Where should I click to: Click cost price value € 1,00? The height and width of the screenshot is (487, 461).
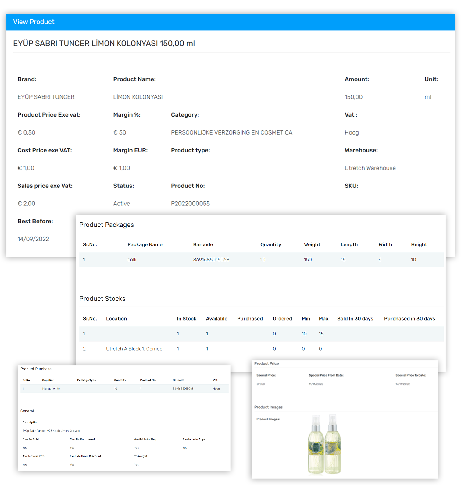26,168
